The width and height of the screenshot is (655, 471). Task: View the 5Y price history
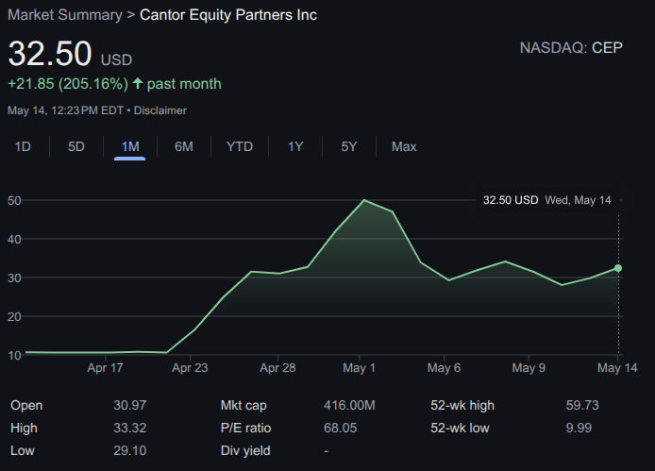[x=349, y=146]
